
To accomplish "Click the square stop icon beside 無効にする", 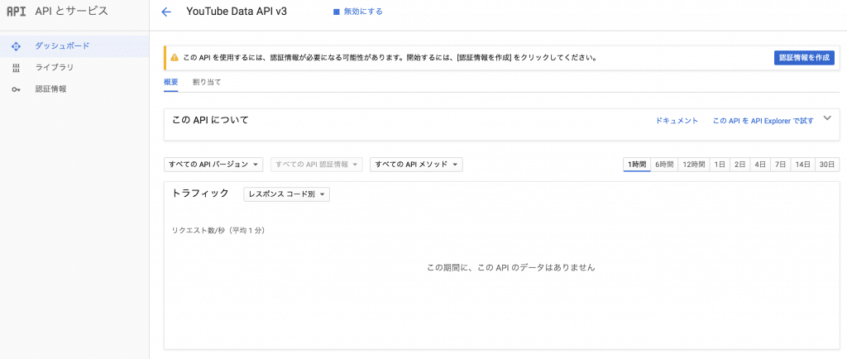I will 336,12.
